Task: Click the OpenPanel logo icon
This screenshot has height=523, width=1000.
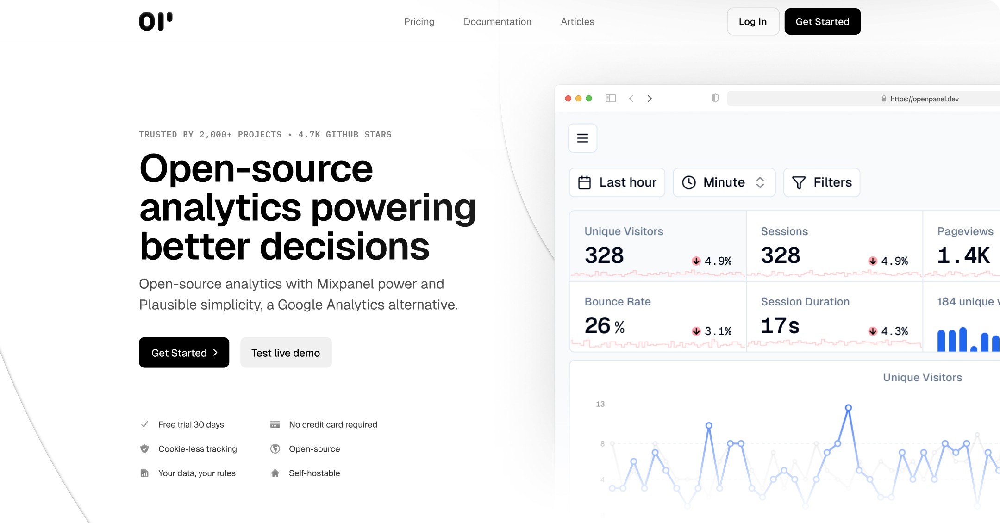Action: point(156,21)
